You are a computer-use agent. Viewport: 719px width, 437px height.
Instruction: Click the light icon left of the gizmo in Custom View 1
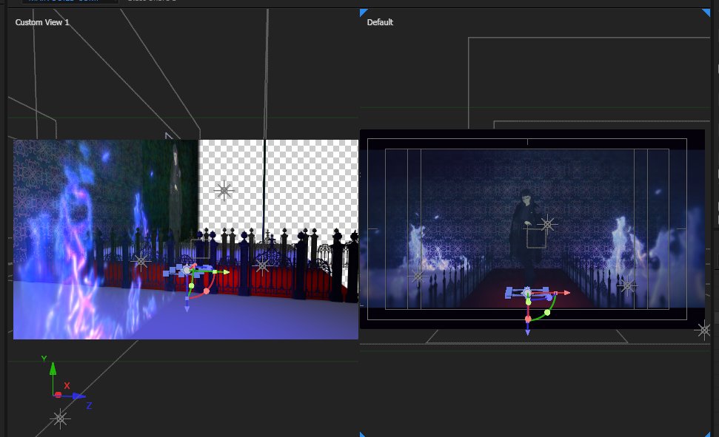(x=140, y=262)
